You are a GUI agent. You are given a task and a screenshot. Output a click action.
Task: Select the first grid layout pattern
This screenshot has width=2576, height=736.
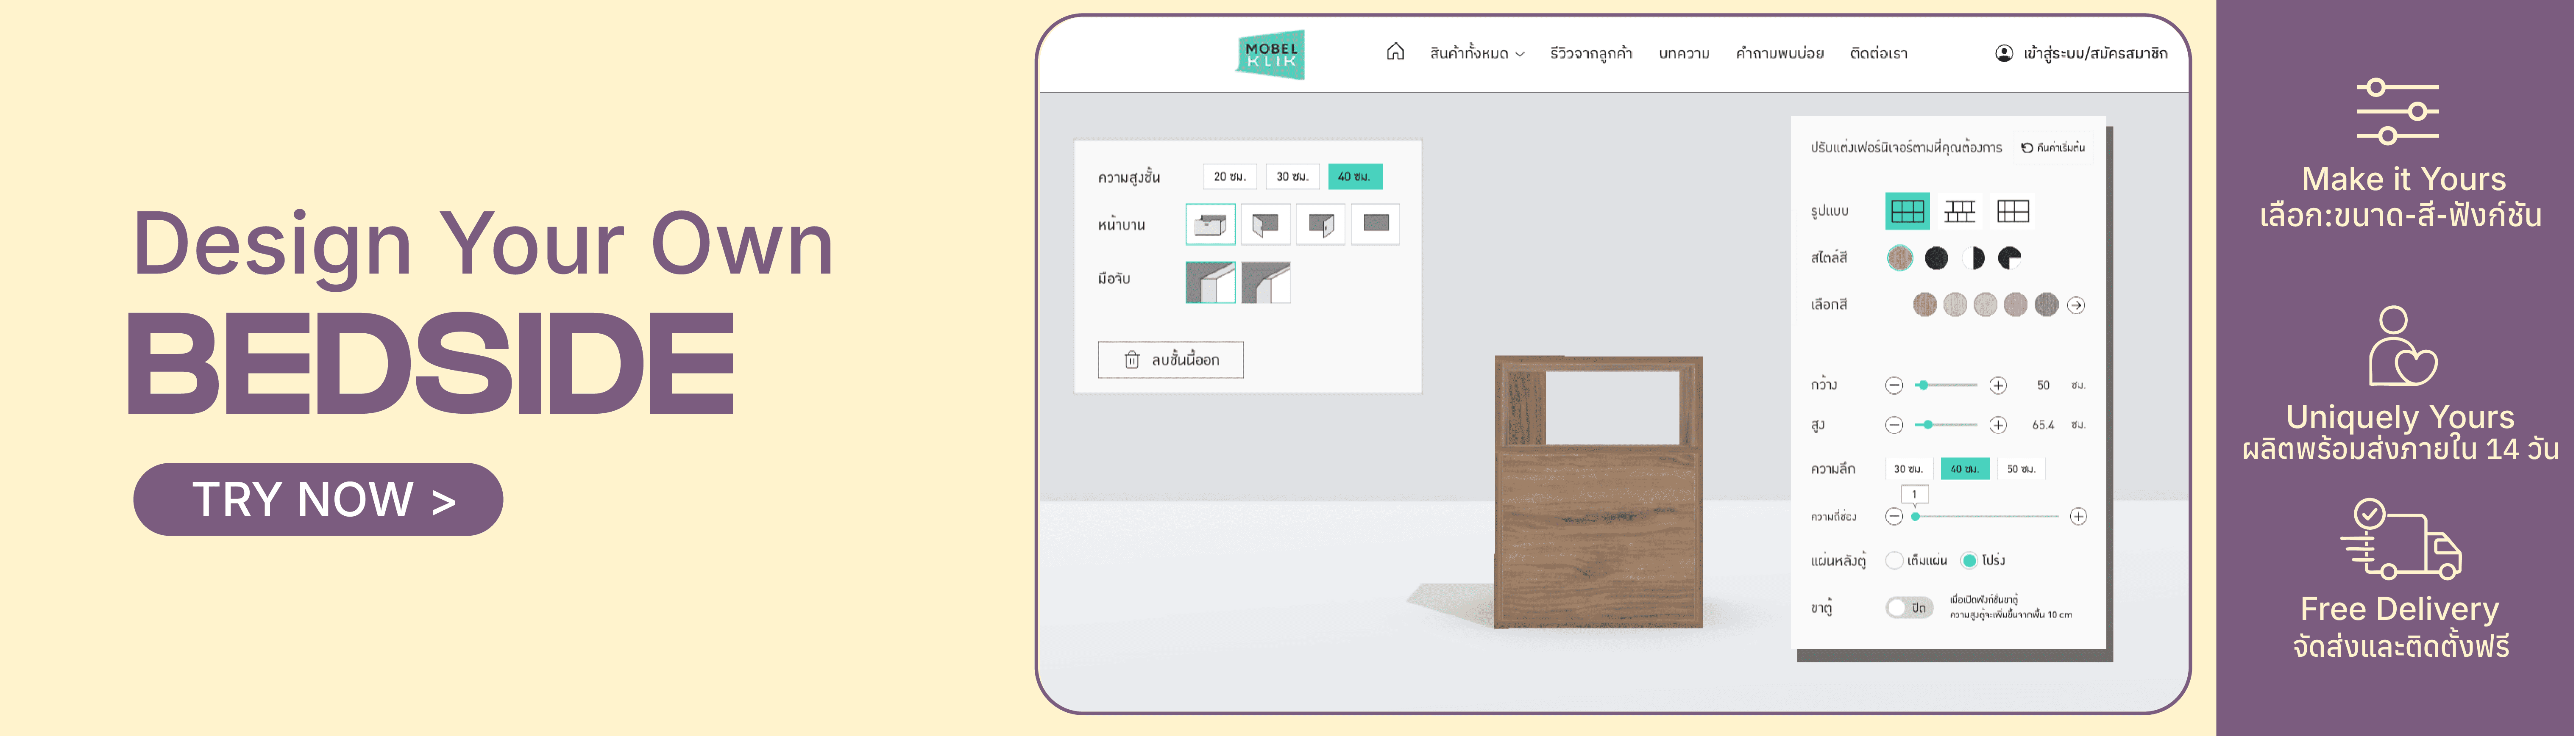pyautogui.click(x=1907, y=211)
